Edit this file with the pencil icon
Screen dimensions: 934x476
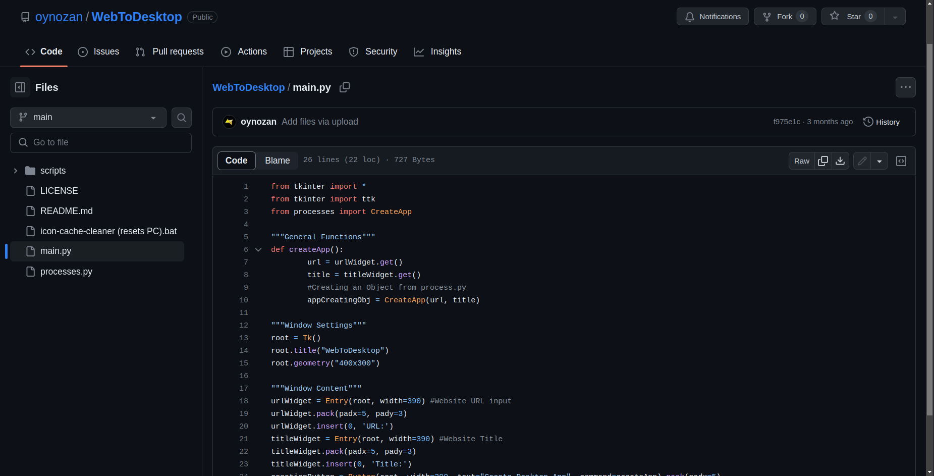point(862,161)
